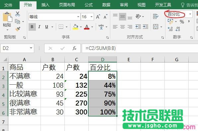Click cell D6 showing 100%

tap(103, 112)
